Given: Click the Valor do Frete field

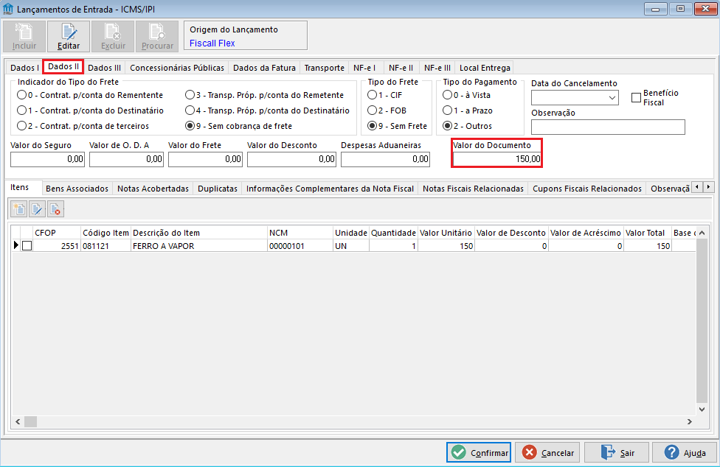Looking at the screenshot, I should click(205, 160).
